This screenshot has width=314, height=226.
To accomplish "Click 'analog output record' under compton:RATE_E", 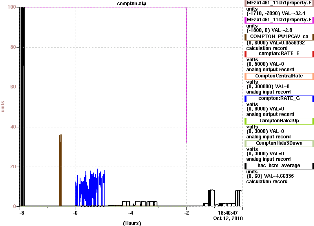I will 270,70.
